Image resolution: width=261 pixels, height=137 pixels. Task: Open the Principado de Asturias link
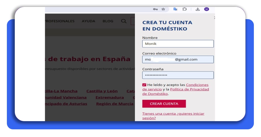coord(66,104)
